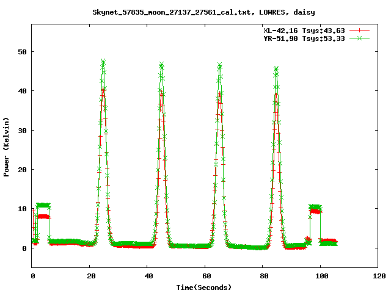The height and width of the screenshot is (293, 391).
Task: Click the Time(Seconds) x-axis label
Action: (x=204, y=288)
